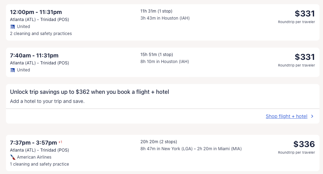Screen dimensions: 323x174
Task: Click the United logo on the 7:40am flight
Action: (13, 70)
